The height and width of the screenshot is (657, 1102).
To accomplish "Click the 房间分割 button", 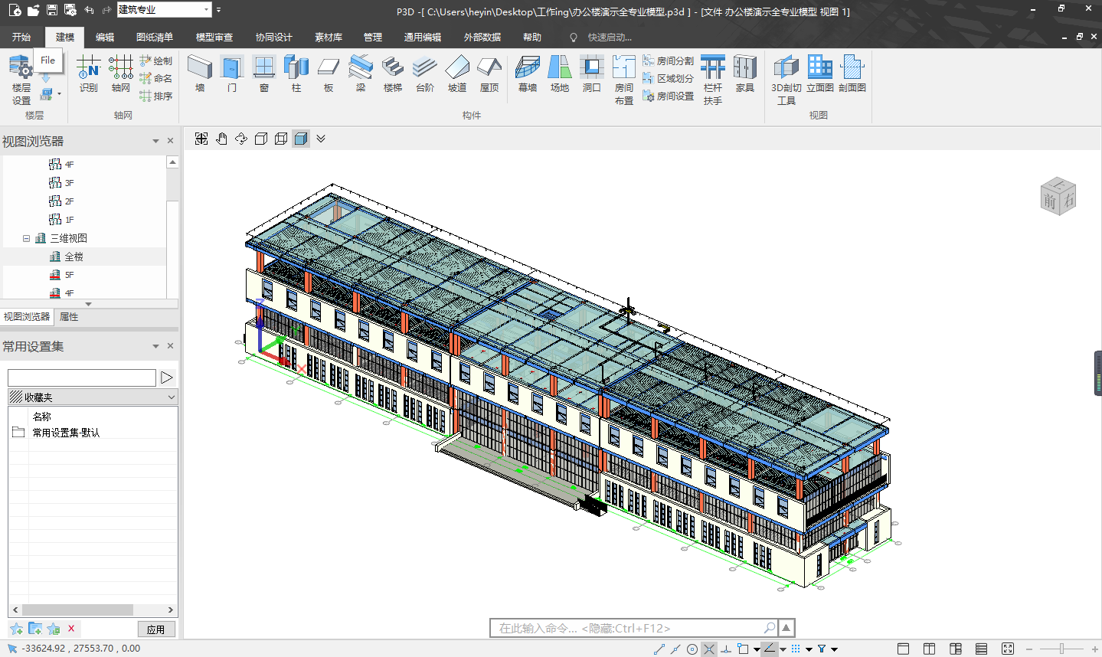I will 669,60.
